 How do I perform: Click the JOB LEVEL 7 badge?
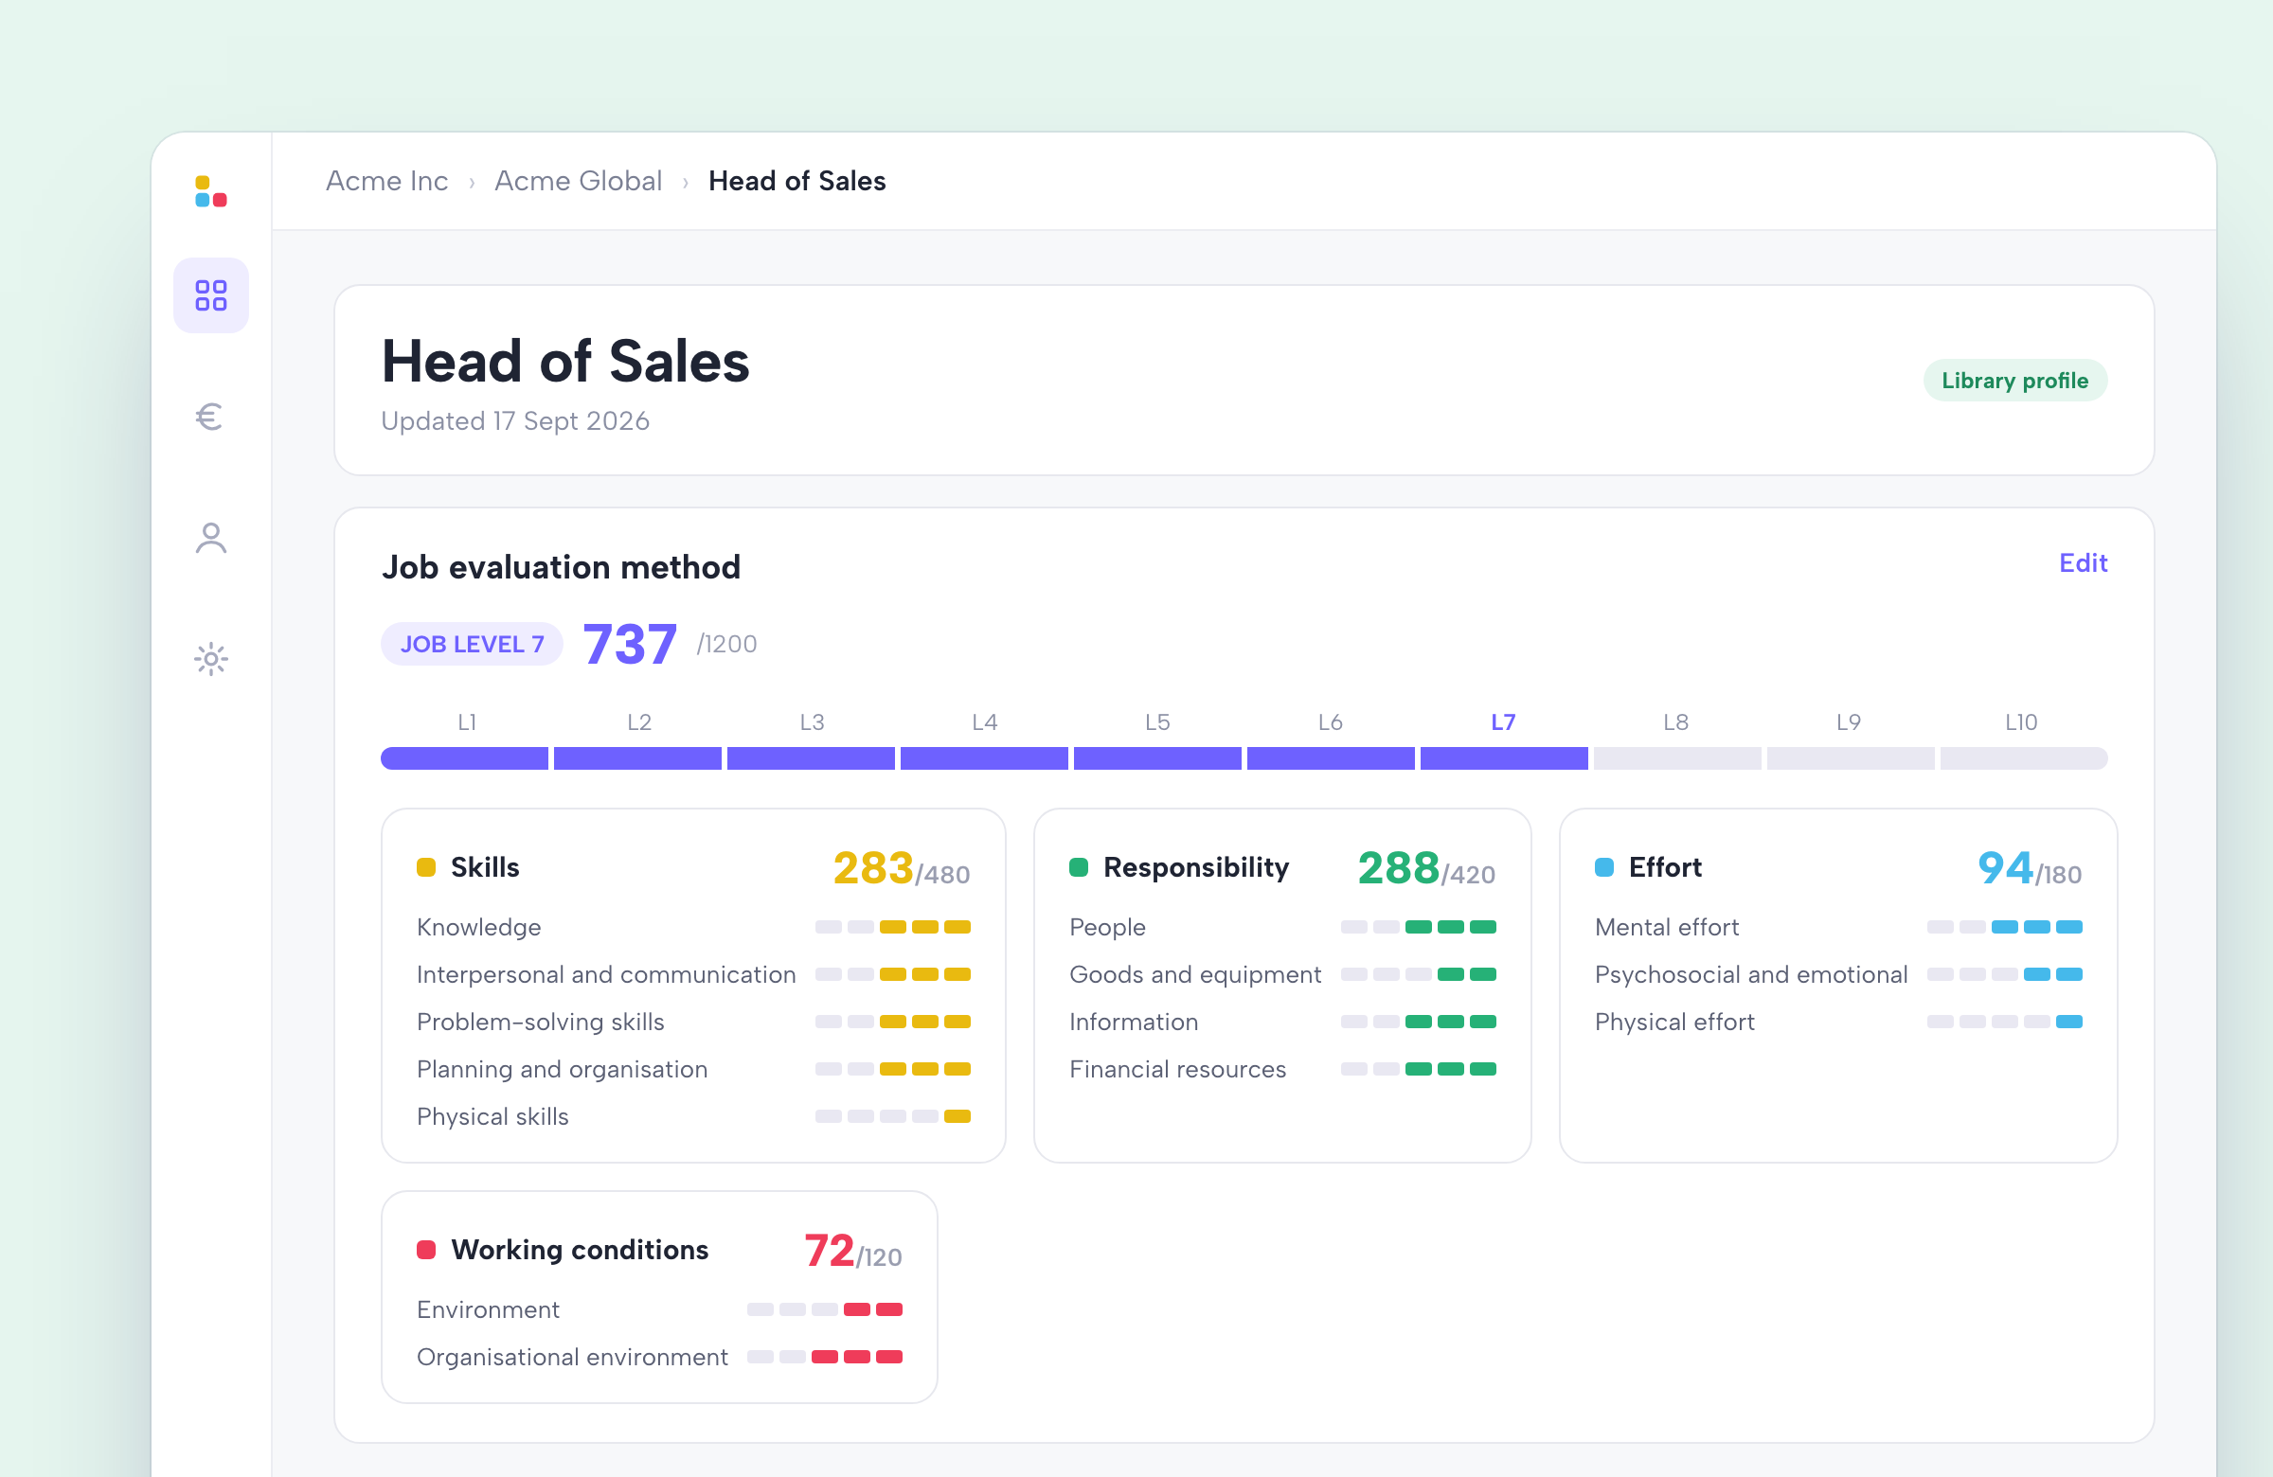click(472, 644)
